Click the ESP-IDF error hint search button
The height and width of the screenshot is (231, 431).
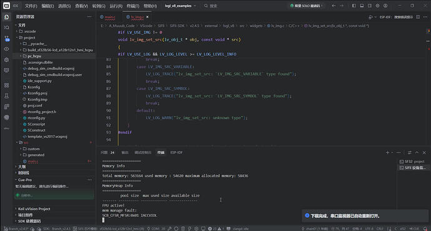click(396, 17)
